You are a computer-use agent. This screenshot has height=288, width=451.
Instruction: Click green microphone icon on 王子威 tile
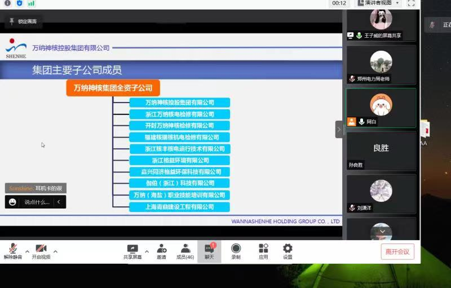359,36
